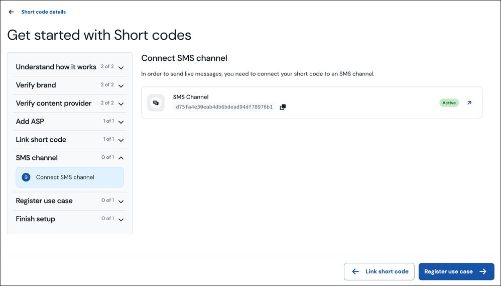Expand the Verify brand section chevron

121,86
